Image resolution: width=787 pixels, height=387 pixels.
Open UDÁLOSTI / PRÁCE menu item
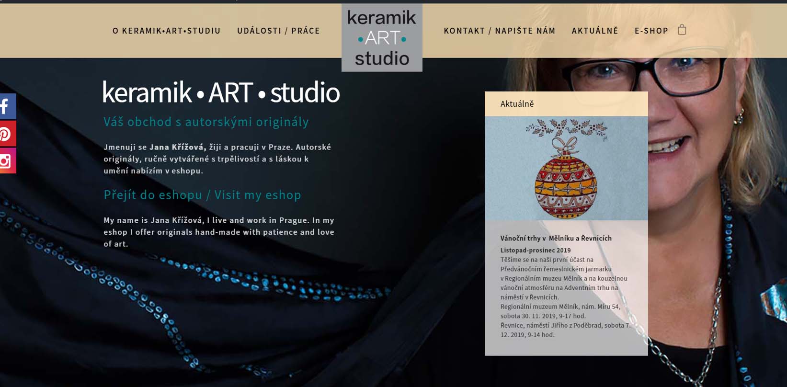point(278,31)
